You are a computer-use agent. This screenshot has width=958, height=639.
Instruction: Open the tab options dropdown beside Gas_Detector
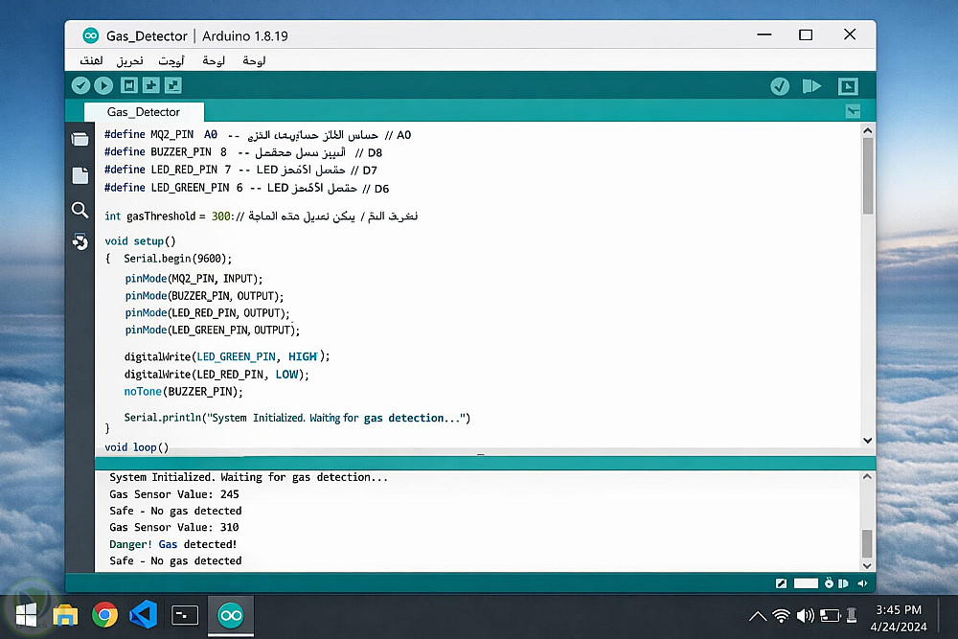click(853, 111)
